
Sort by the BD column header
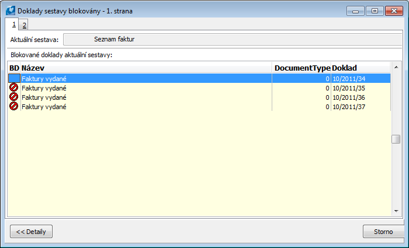tap(14, 68)
